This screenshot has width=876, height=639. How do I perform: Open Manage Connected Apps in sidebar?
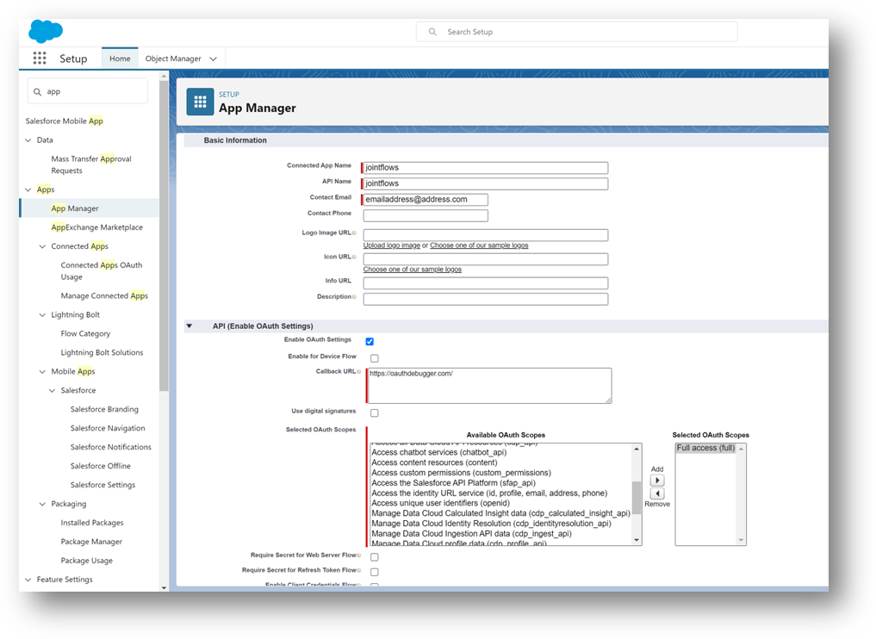(104, 295)
